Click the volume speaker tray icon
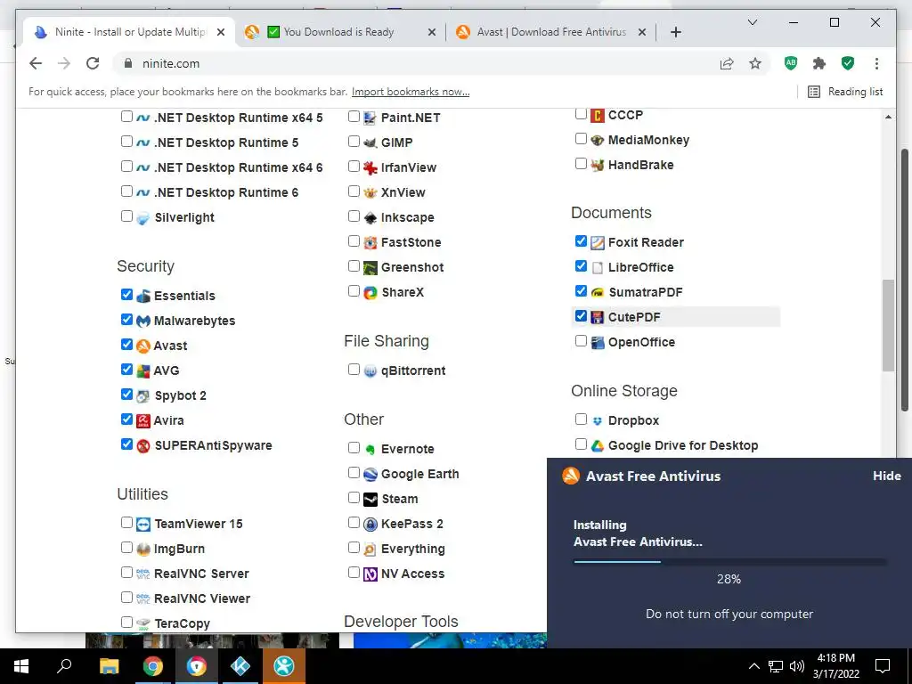912x684 pixels. click(x=797, y=666)
